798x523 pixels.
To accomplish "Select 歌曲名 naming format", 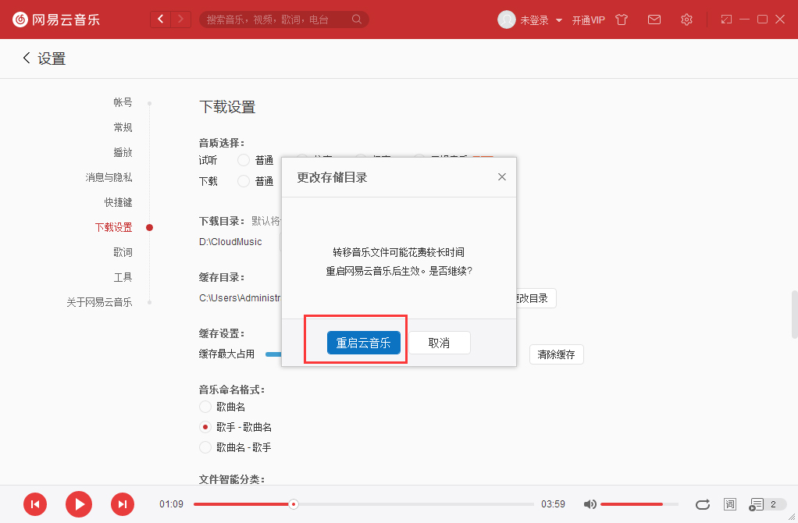I will pos(205,406).
